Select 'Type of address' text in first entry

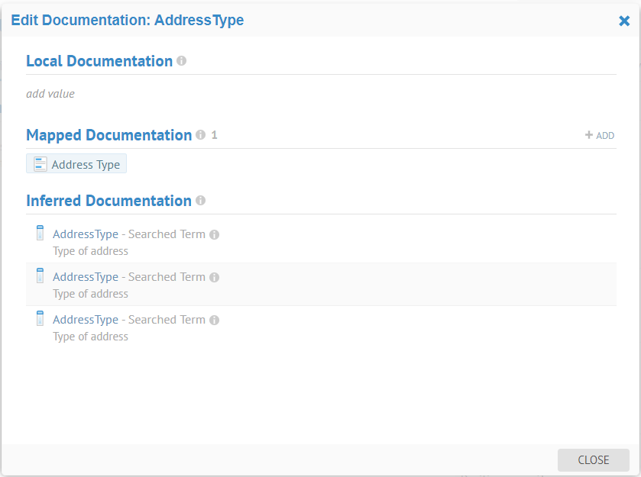(90, 251)
